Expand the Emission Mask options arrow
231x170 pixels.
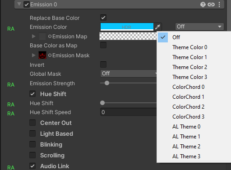pyautogui.click(x=34, y=55)
